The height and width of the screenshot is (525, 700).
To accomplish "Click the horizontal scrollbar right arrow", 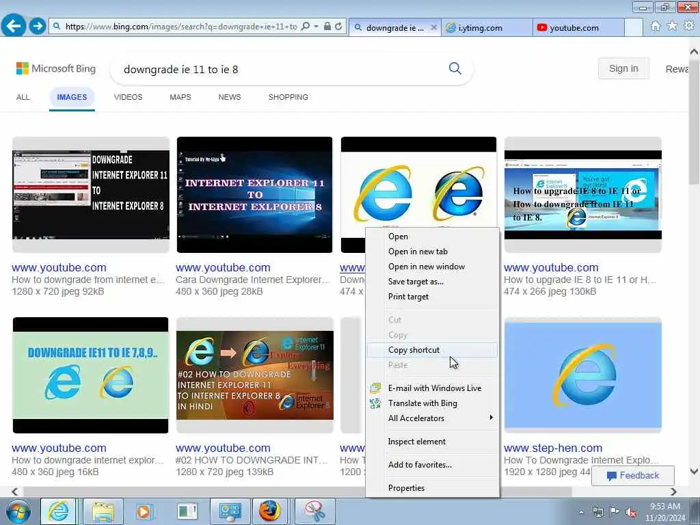I will pos(673,492).
